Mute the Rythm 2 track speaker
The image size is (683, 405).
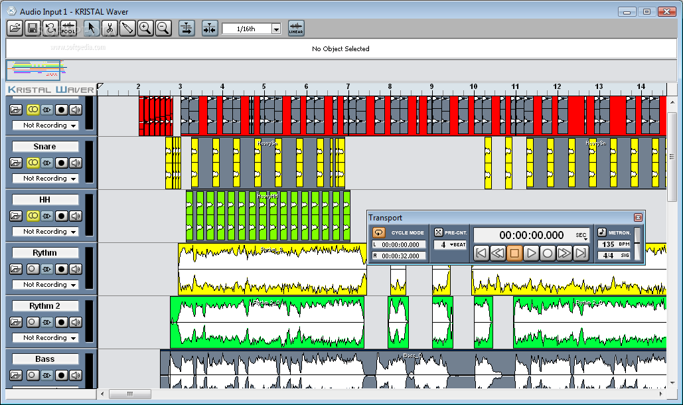(x=76, y=322)
